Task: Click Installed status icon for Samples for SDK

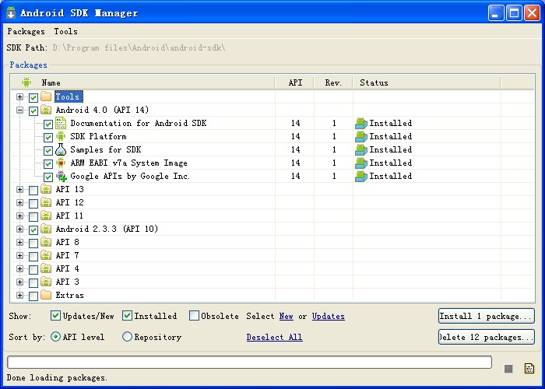Action: coord(361,149)
